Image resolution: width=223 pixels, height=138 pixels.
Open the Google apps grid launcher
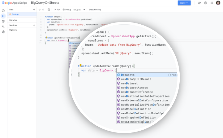[212, 3]
